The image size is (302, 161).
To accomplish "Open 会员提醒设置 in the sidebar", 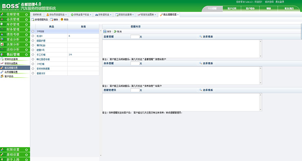I will coord(11,72).
